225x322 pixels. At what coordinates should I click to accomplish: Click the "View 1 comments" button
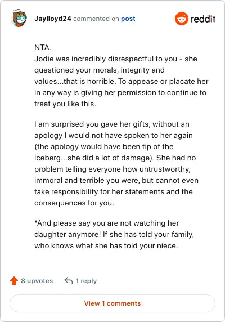(x=112, y=303)
